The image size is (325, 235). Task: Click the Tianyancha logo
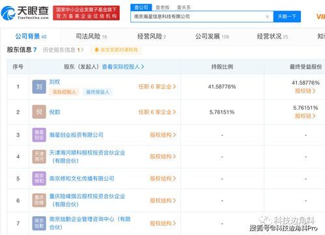(x=25, y=13)
